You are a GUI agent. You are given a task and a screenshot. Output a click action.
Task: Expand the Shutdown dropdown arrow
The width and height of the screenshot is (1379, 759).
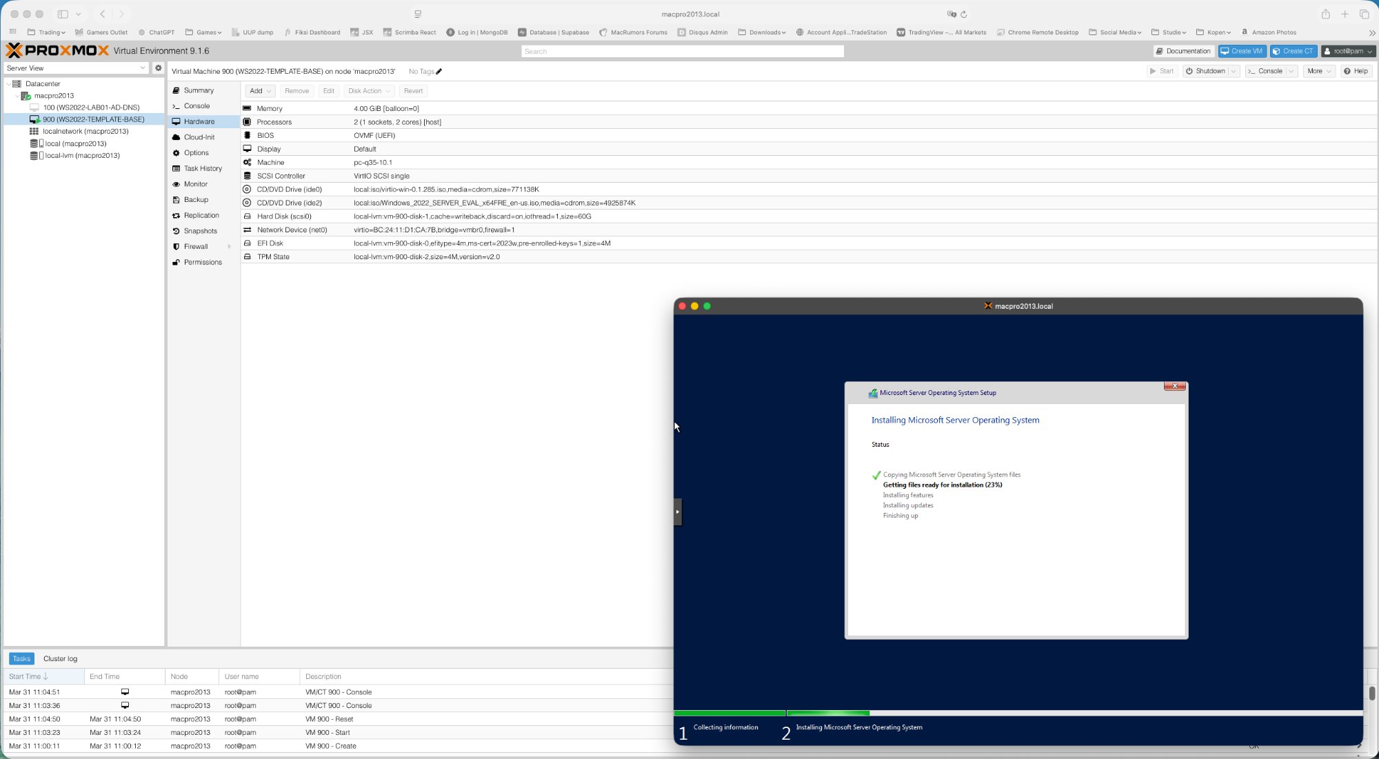point(1233,71)
